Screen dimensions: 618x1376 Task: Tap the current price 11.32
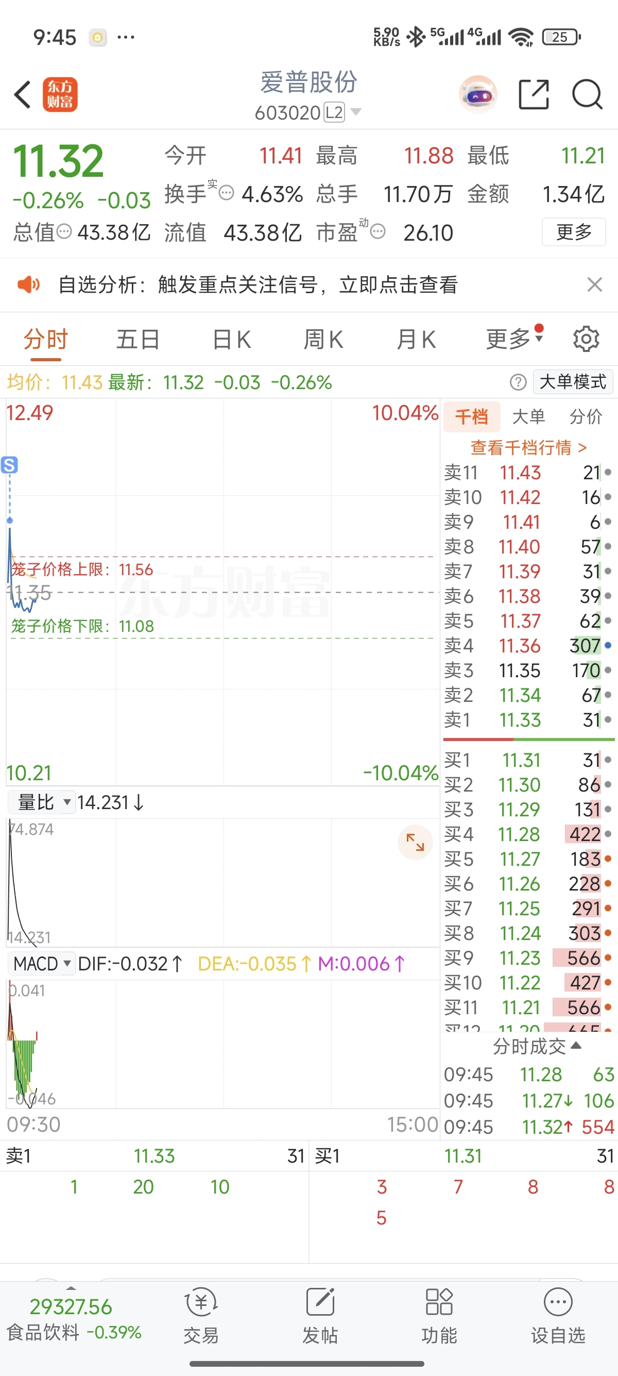click(58, 161)
